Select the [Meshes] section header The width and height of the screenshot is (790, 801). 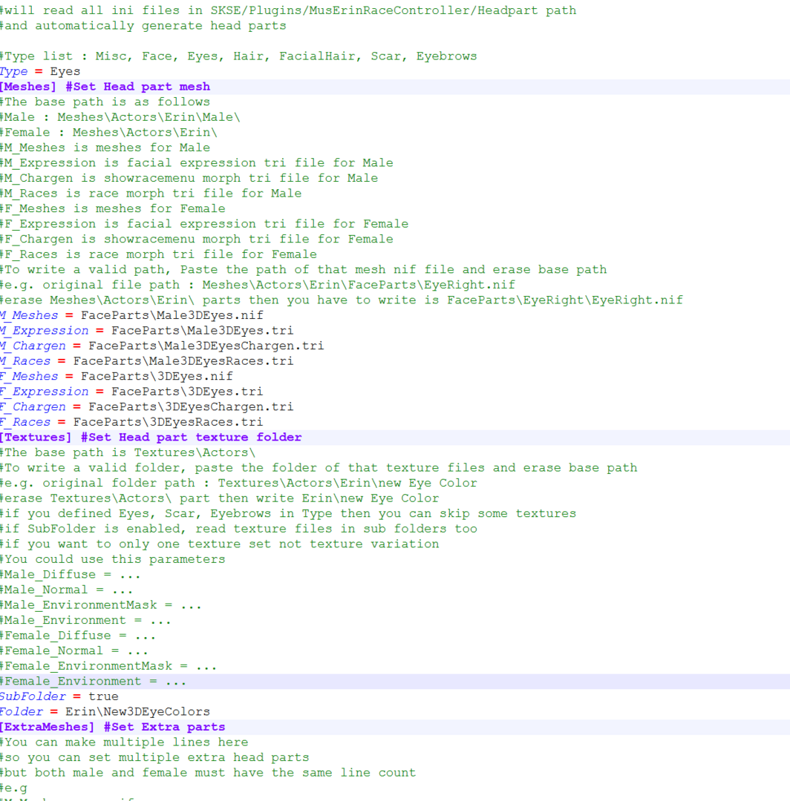[105, 87]
